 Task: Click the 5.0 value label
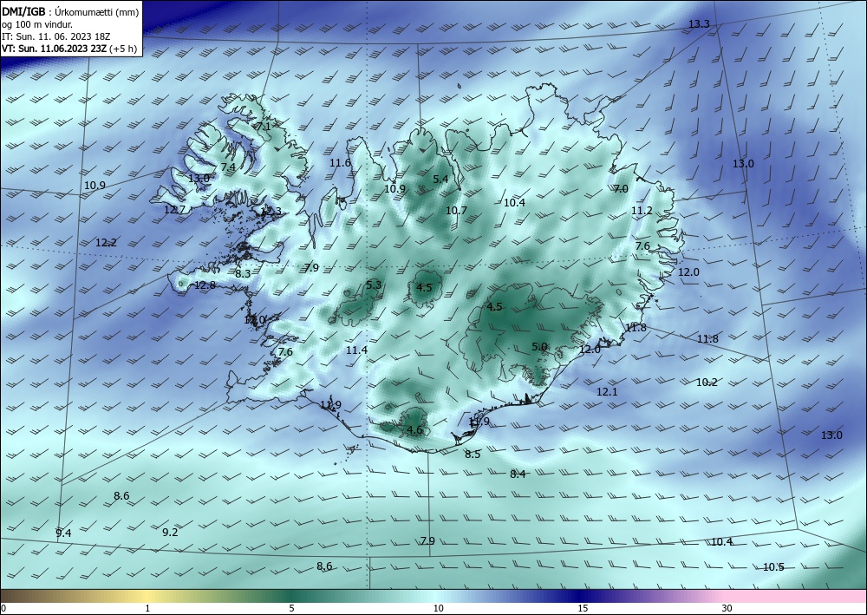(x=539, y=347)
